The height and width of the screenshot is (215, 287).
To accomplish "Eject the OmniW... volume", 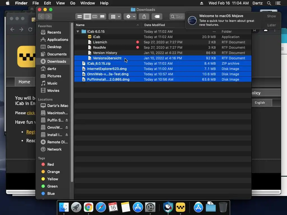I will click(x=67, y=127).
